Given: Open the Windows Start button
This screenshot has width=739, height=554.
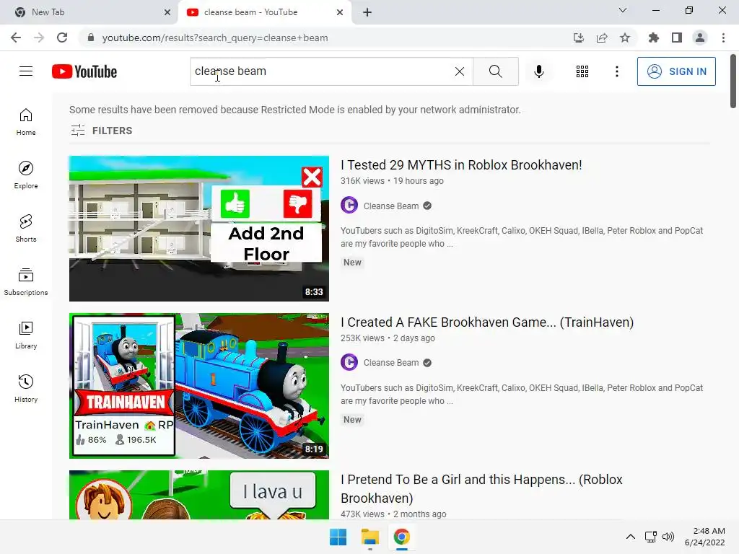Looking at the screenshot, I should pyautogui.click(x=338, y=537).
